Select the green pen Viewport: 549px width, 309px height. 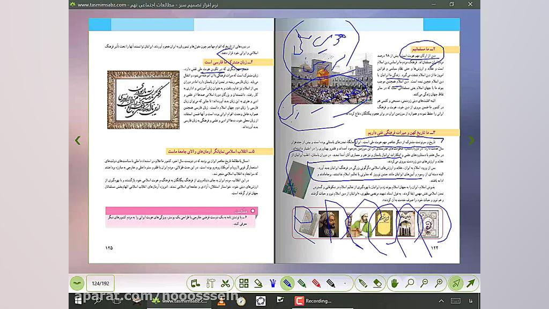coord(302,283)
